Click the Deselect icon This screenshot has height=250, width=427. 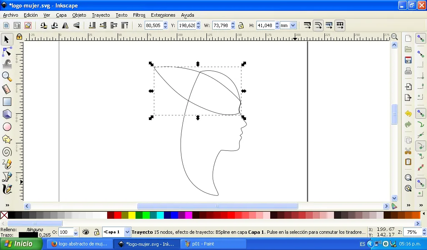point(28,25)
